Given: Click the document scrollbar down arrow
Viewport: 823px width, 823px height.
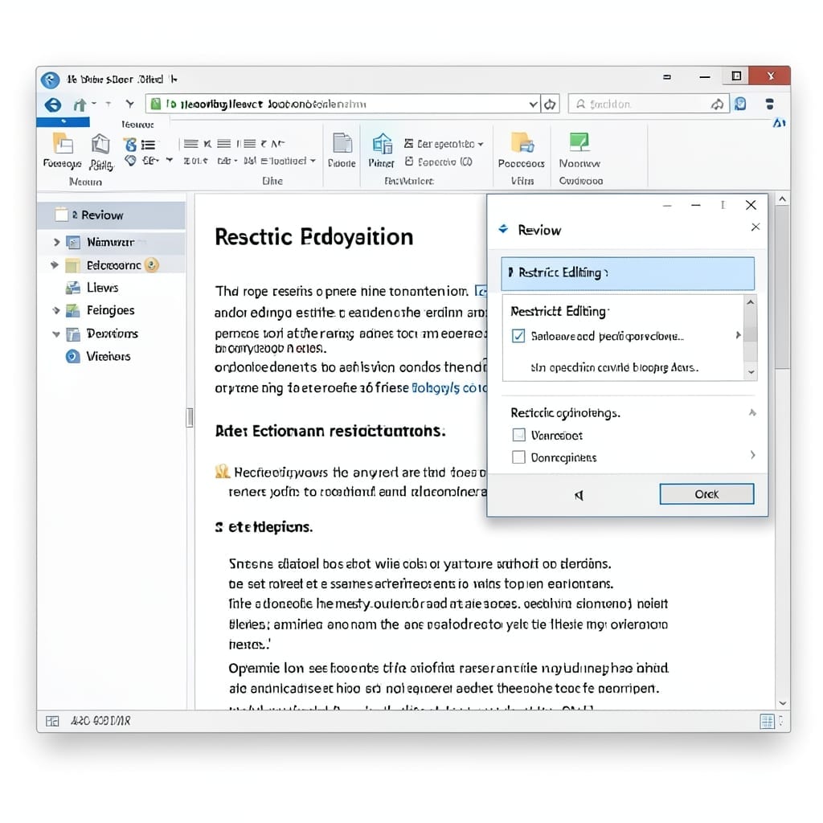Looking at the screenshot, I should 782,702.
